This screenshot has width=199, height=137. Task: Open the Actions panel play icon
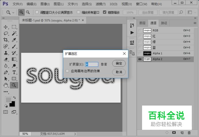pos(132,33)
